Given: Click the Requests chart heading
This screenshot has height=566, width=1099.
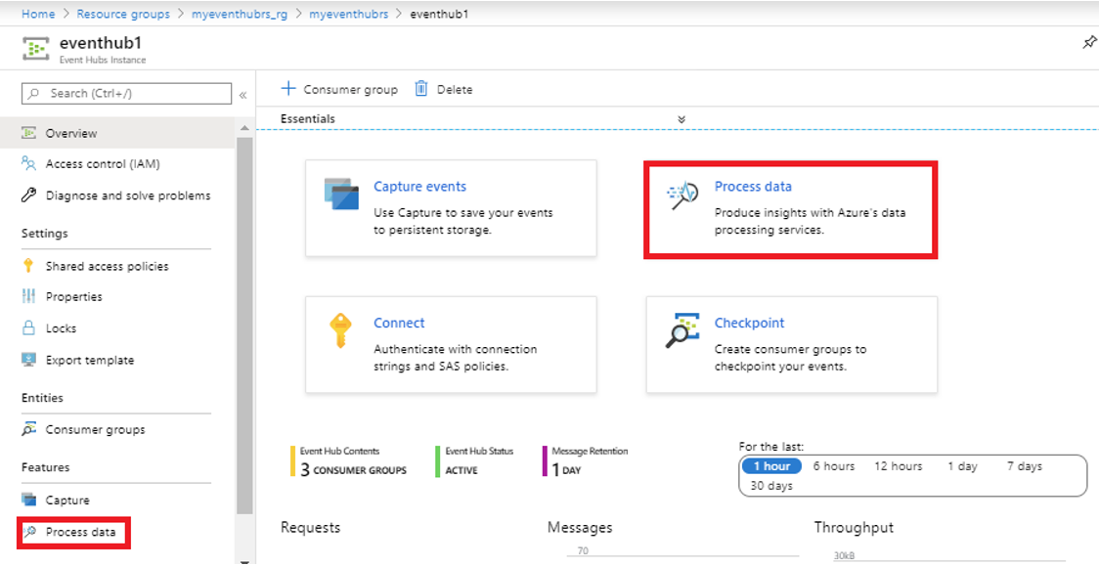Looking at the screenshot, I should pos(311,528).
